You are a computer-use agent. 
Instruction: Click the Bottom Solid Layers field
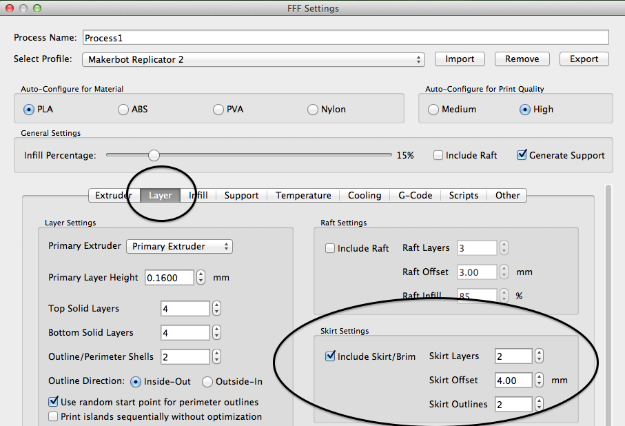pos(185,333)
